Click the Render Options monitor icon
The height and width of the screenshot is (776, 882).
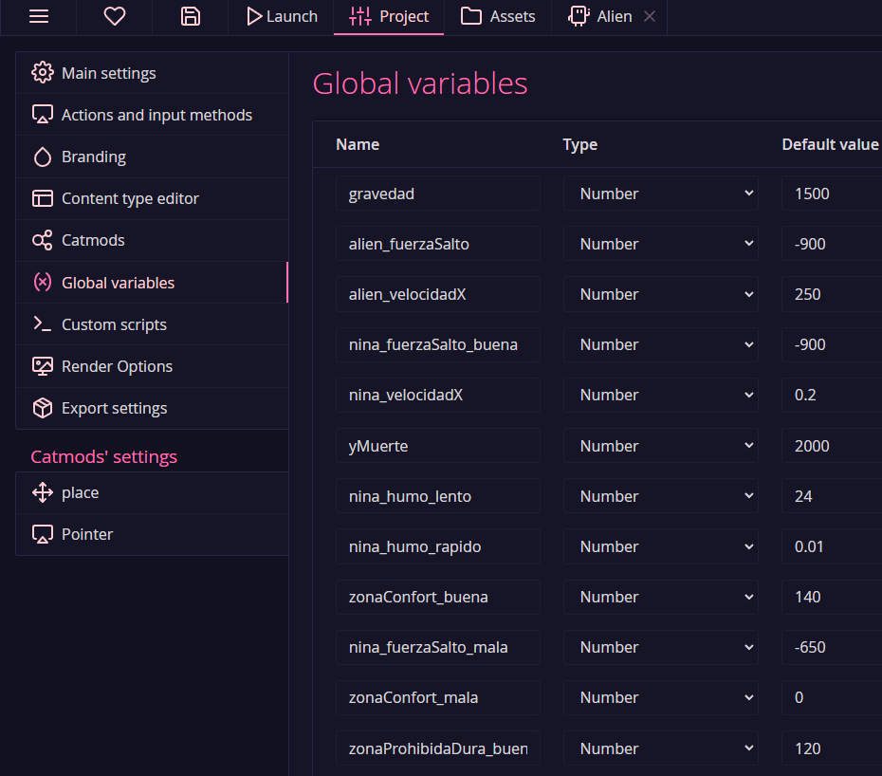42,367
